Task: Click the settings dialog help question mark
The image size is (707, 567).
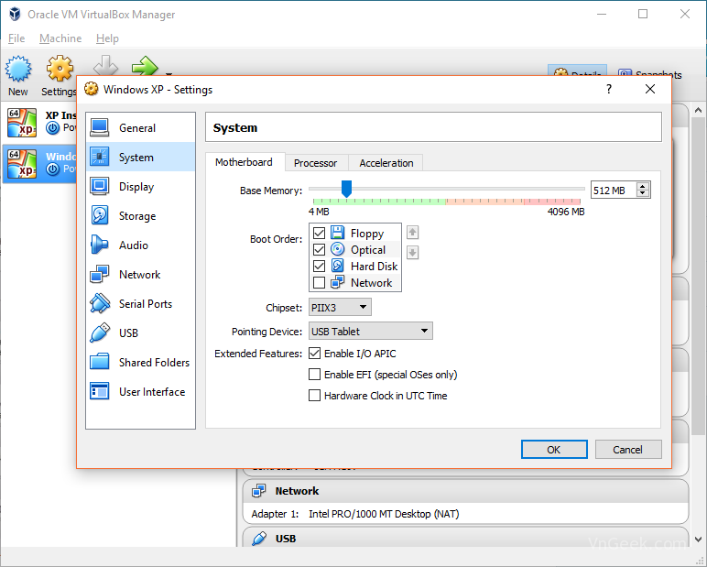Action: tap(609, 89)
